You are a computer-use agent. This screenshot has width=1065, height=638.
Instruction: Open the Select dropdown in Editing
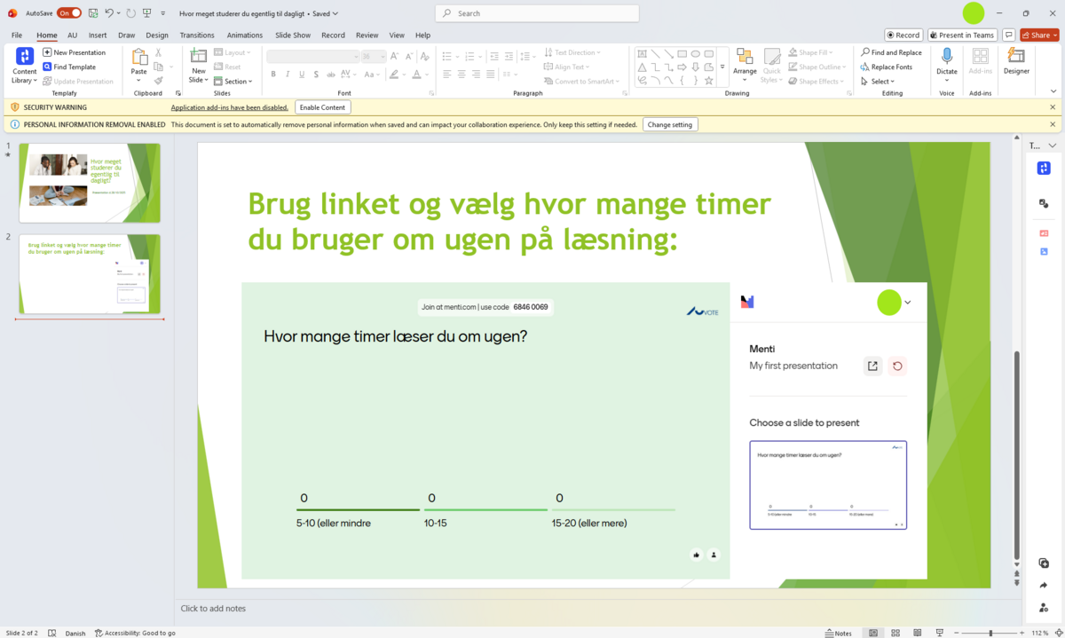[x=881, y=82]
